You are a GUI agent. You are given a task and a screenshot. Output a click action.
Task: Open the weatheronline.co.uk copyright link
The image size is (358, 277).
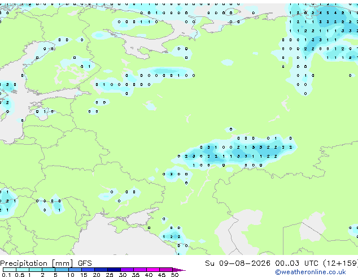[311, 272]
